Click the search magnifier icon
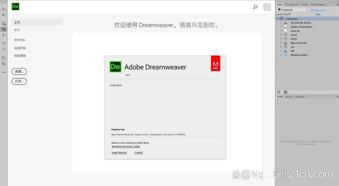339x186 pixels. (x=255, y=7)
